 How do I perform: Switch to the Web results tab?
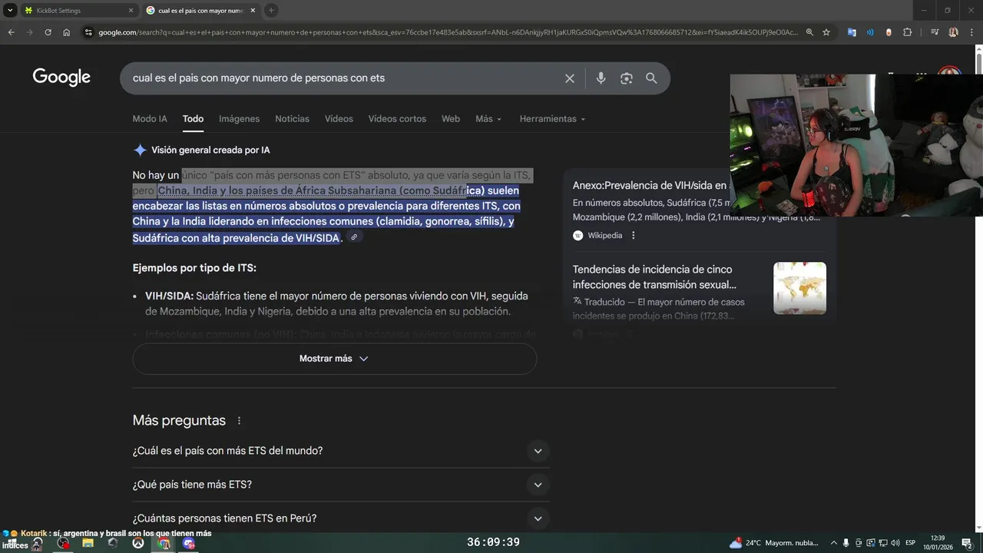pyautogui.click(x=451, y=119)
